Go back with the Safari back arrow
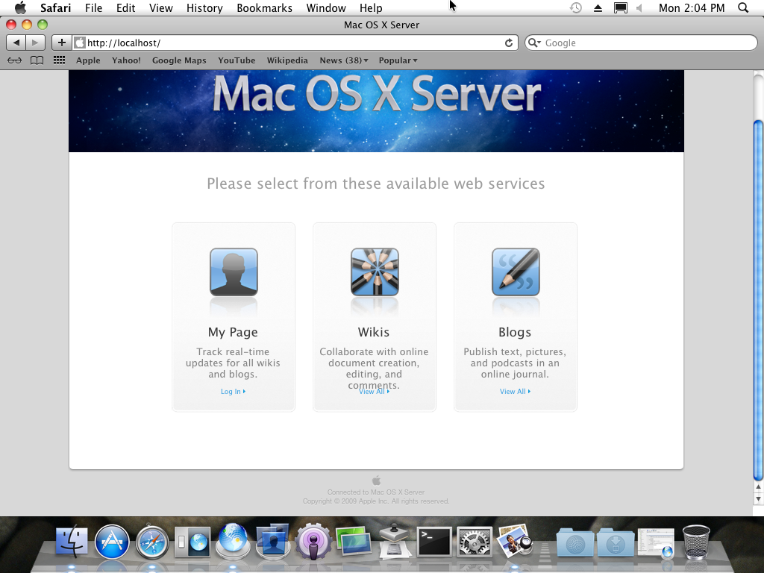Screen dimensions: 764x573 [16, 43]
